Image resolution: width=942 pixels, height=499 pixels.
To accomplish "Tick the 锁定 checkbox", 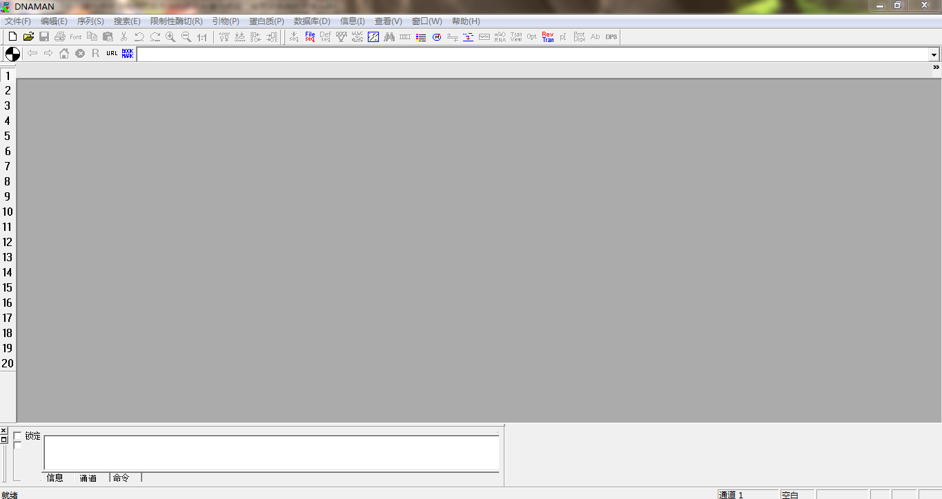I will pos(17,436).
